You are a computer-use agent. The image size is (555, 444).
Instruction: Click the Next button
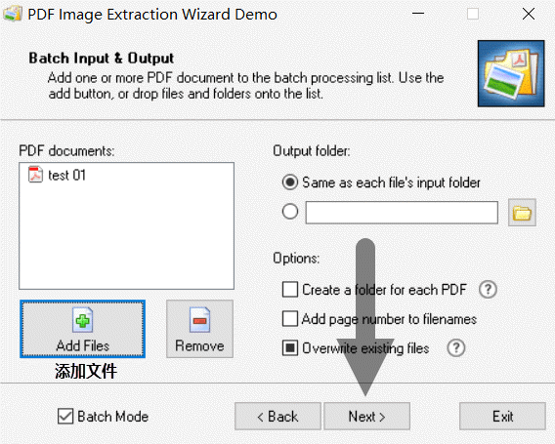click(367, 416)
